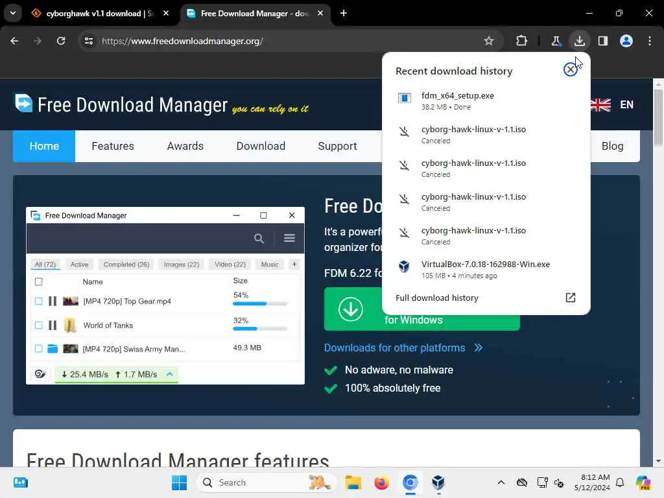Open File Explorer from the taskbar
The width and height of the screenshot is (664, 498).
point(353,482)
